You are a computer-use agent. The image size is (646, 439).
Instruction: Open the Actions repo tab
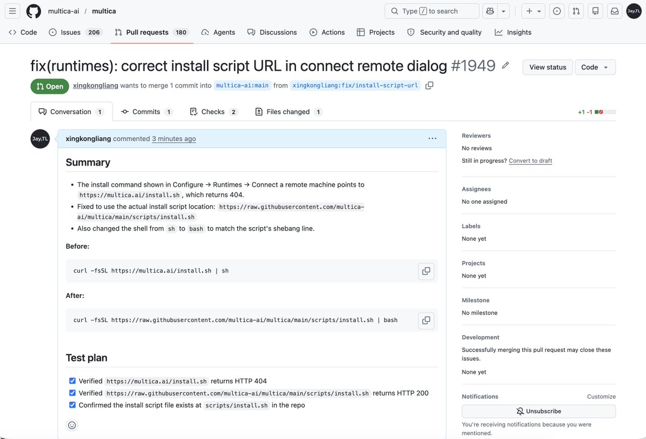327,32
